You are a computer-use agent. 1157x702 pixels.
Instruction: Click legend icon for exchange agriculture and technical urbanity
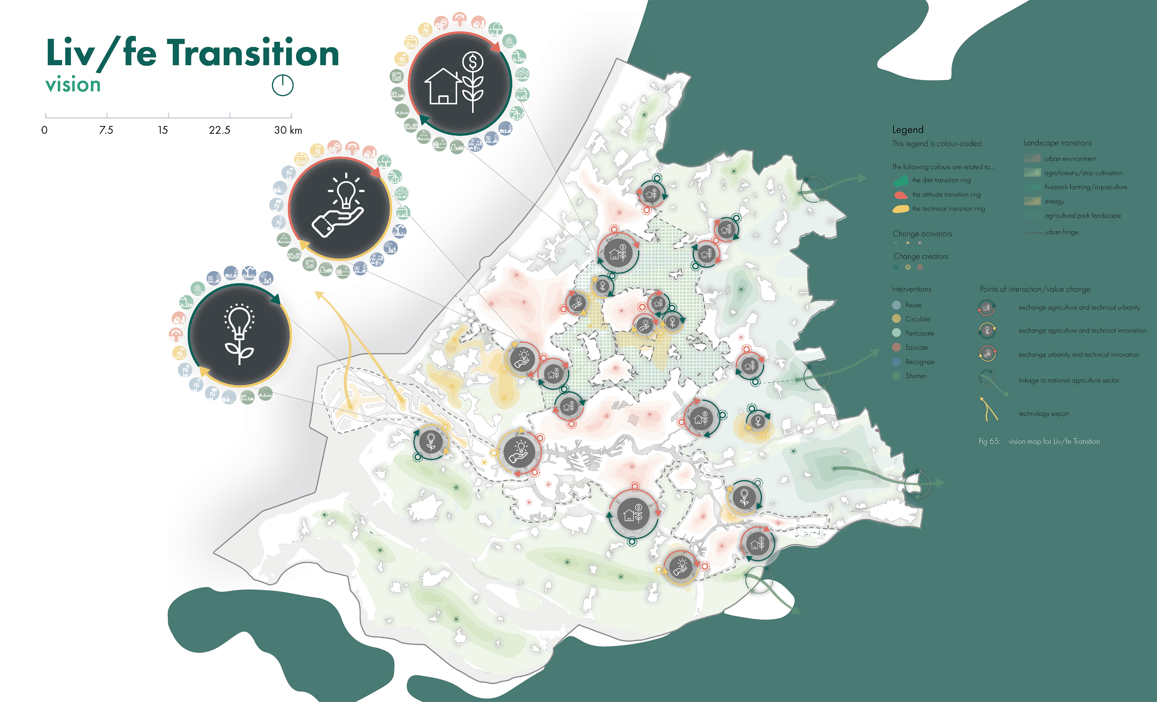pos(987,308)
